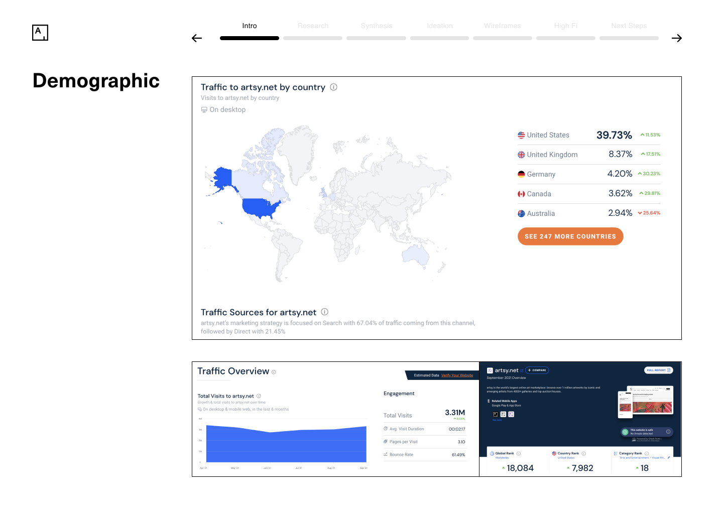Click info icon on website safe badge

[x=668, y=432]
